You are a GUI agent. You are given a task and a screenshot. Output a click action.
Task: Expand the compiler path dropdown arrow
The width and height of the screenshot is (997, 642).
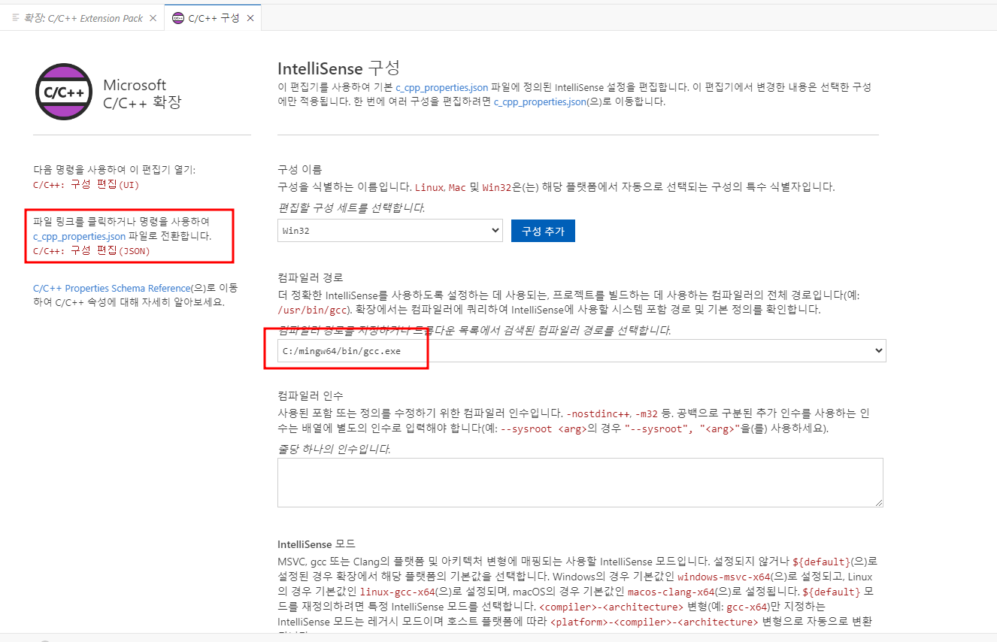pos(878,350)
